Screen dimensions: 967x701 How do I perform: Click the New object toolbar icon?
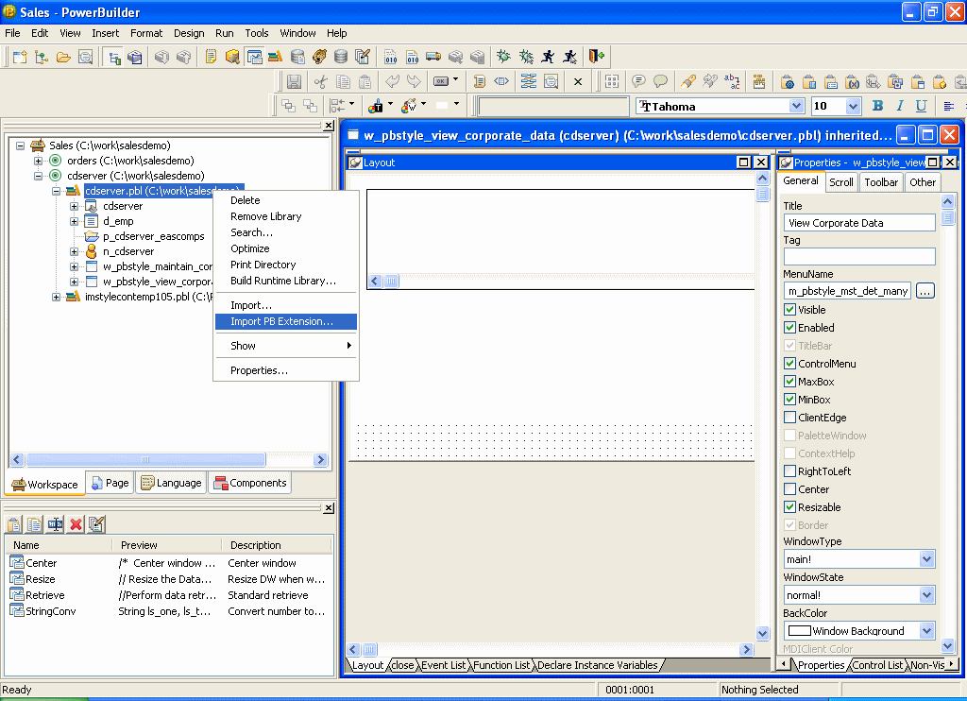pyautogui.click(x=19, y=58)
